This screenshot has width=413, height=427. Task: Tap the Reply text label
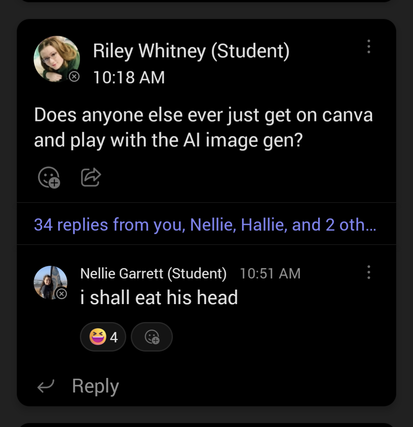tap(95, 386)
